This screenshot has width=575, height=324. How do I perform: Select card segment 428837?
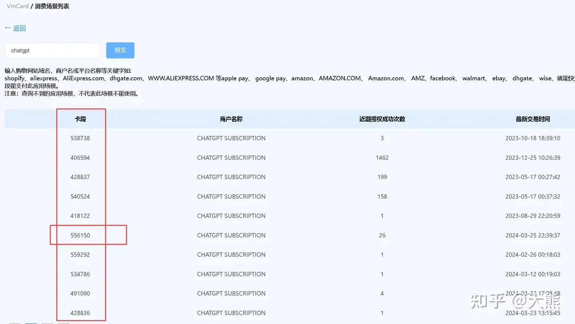point(80,177)
